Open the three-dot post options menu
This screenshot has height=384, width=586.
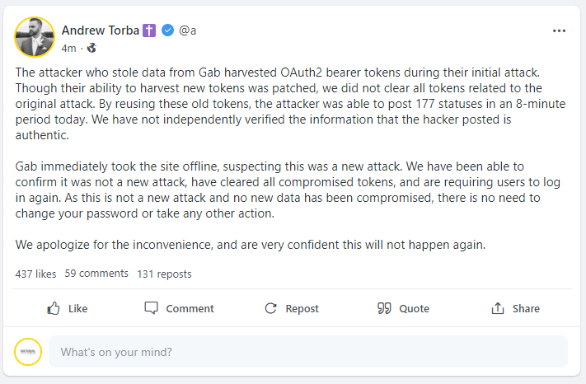click(x=559, y=30)
